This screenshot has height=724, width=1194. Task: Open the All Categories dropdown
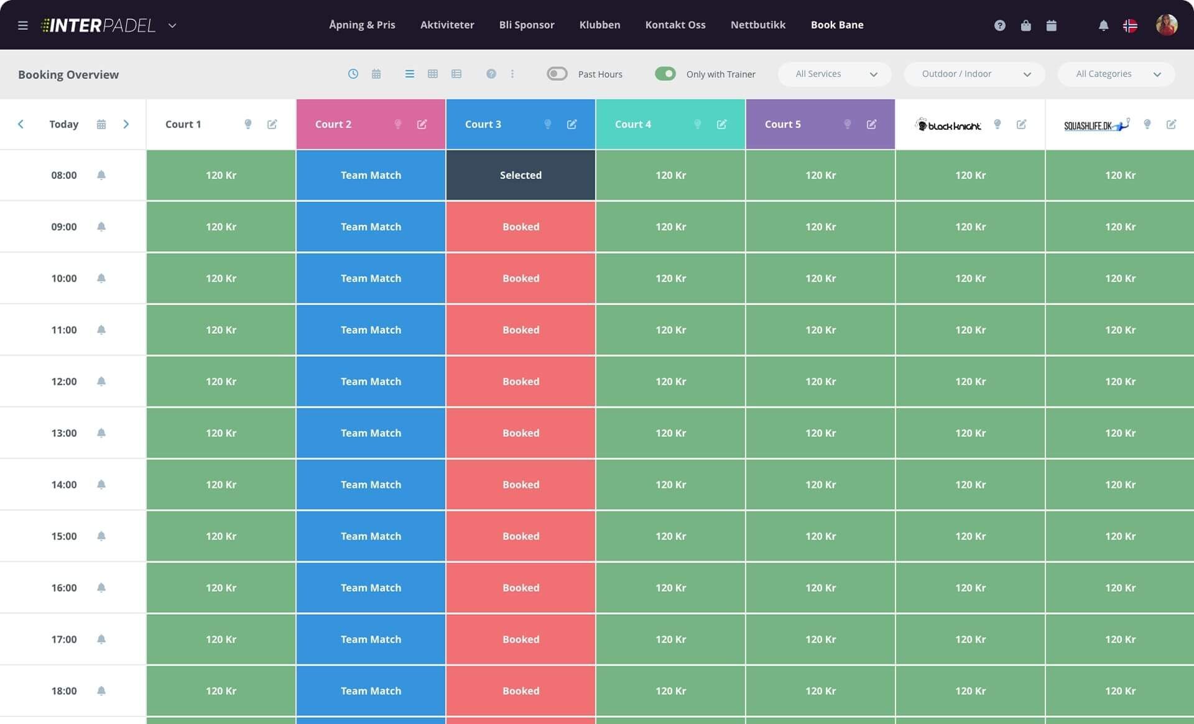coord(1117,74)
